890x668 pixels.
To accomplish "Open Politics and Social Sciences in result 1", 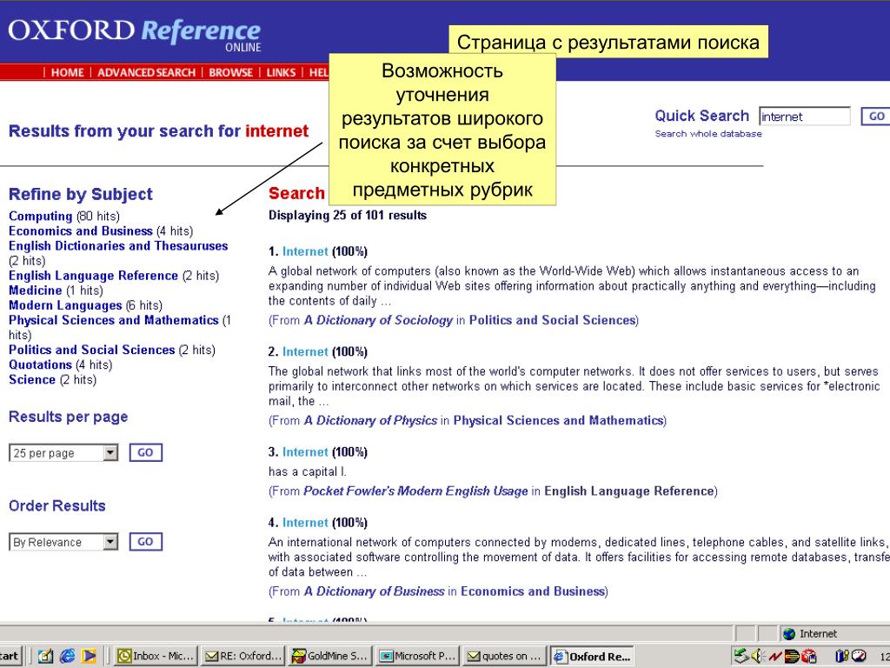I will tap(552, 320).
